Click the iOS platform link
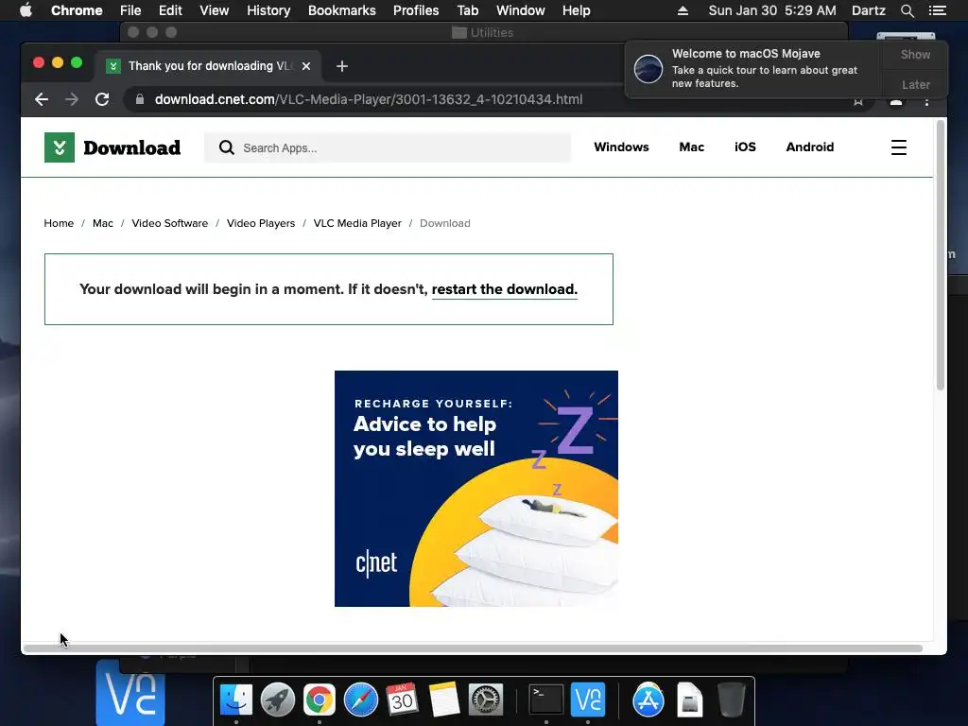 pos(745,147)
